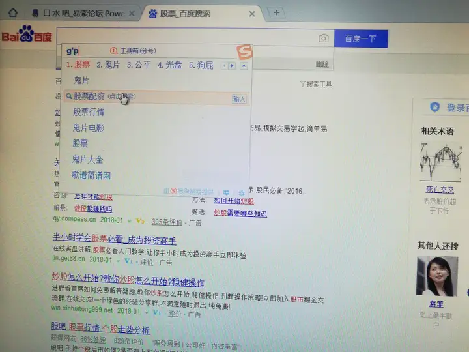Select the 鬼片 suggestion
Image resolution: width=469 pixels, height=352 pixels.
[81, 81]
